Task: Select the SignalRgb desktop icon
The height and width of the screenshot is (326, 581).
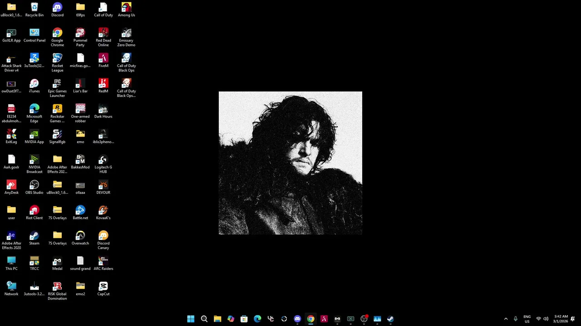Action: [x=57, y=137]
